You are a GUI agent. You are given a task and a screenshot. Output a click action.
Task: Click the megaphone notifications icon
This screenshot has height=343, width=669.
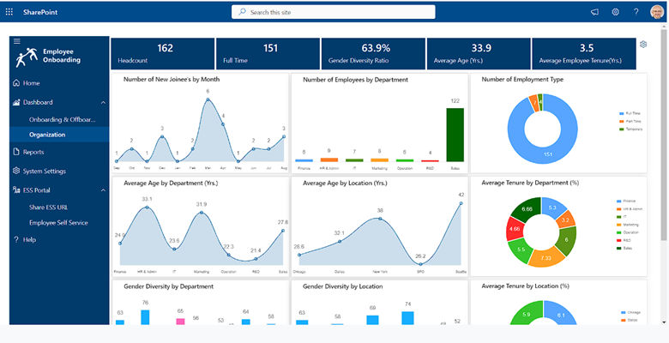[594, 12]
